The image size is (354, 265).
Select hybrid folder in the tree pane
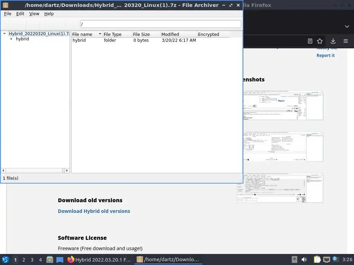[x=22, y=39]
